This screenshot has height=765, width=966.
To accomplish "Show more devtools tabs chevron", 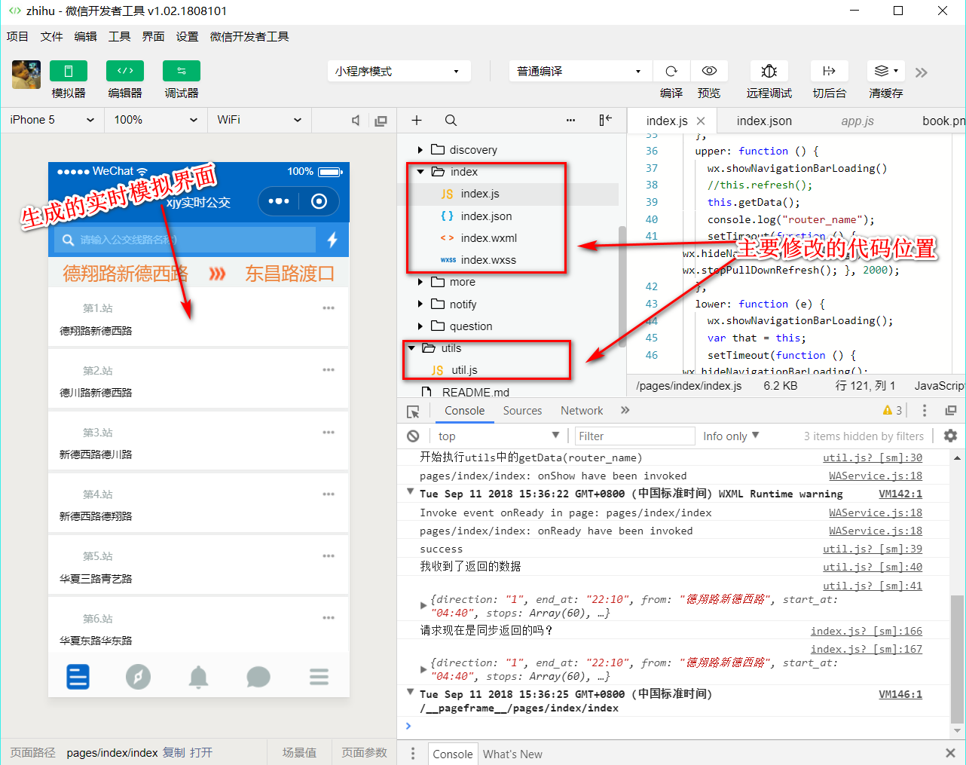I will [x=625, y=411].
